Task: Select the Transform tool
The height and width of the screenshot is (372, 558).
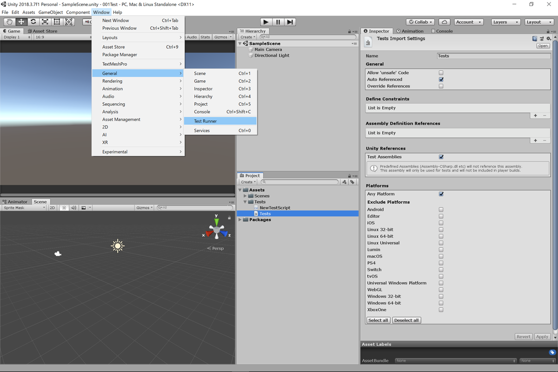Action: click(x=69, y=22)
